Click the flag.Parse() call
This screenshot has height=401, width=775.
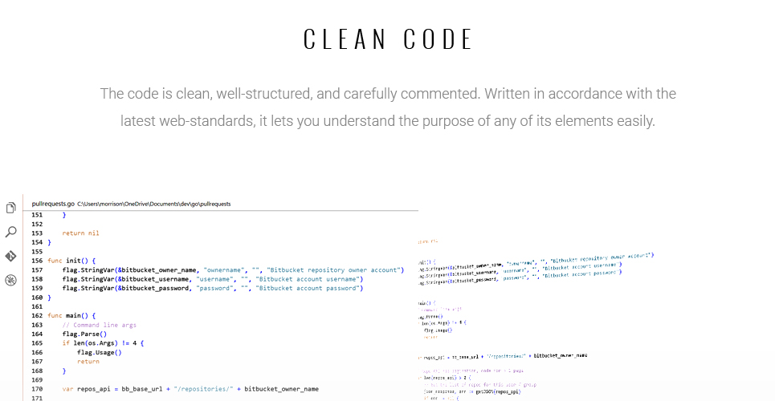coord(84,334)
